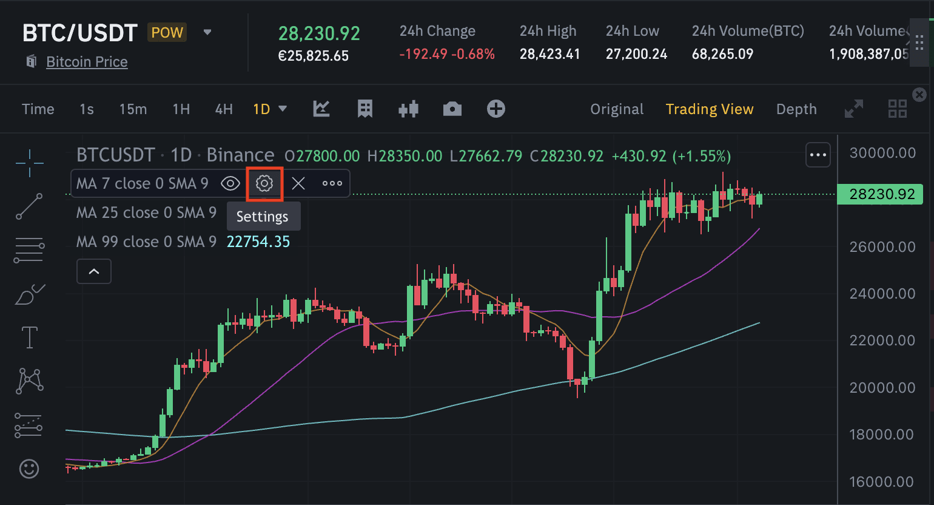Screen dimensions: 934x505
Task: Click the MA 99 value 22754.35
Action: click(x=258, y=242)
